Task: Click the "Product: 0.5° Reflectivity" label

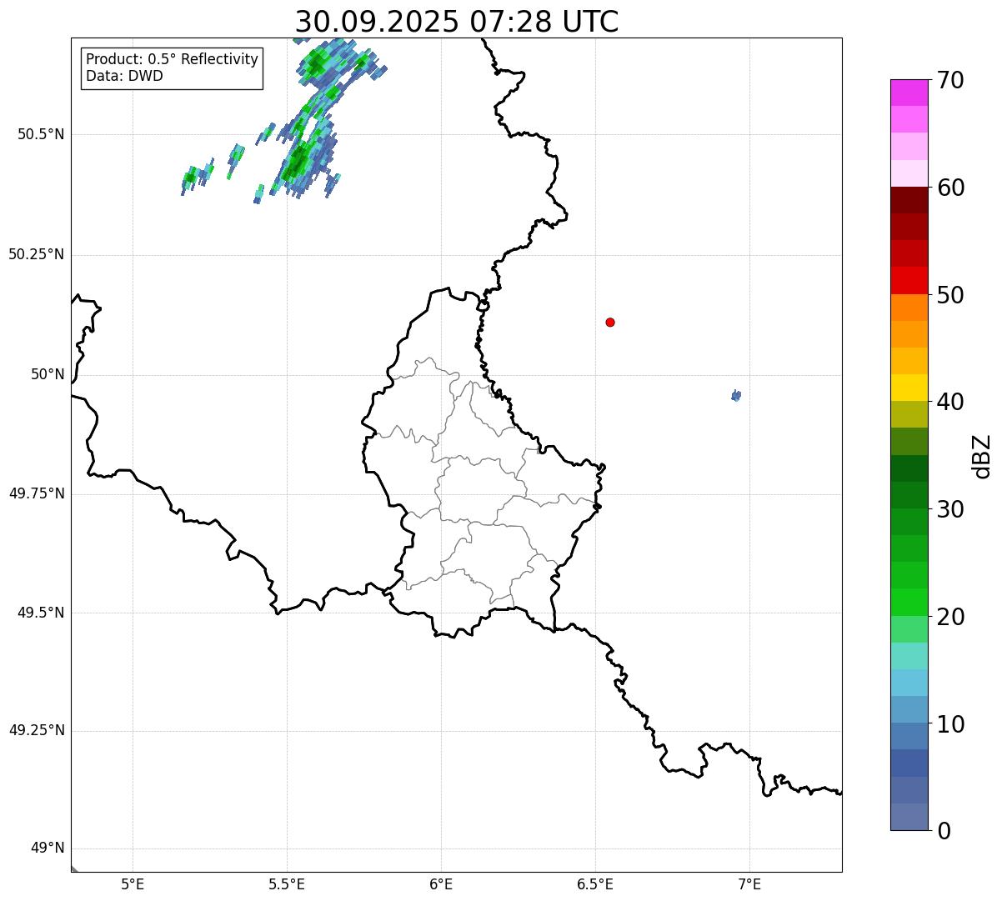Action: click(172, 60)
